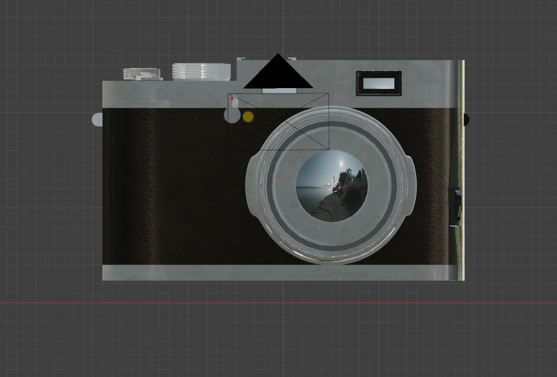Click the small red dot near the lens mount
The image size is (557, 377).
pos(232,98)
